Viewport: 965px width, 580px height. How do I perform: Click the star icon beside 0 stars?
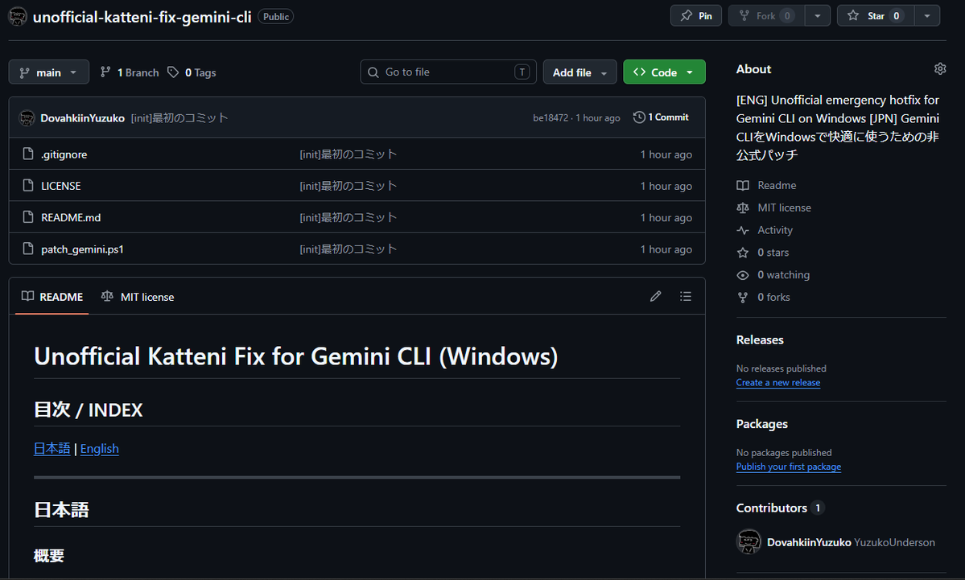click(x=743, y=253)
